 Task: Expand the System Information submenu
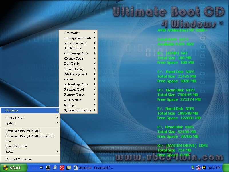pyautogui.click(x=78, y=110)
